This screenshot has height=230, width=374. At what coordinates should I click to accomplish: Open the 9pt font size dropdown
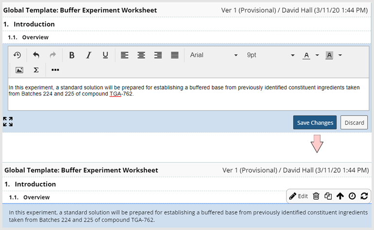271,55
